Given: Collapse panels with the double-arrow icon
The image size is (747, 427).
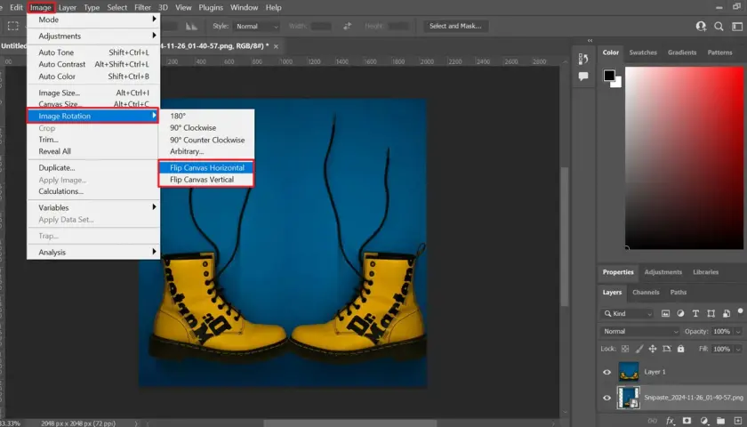Looking at the screenshot, I should click(590, 41).
